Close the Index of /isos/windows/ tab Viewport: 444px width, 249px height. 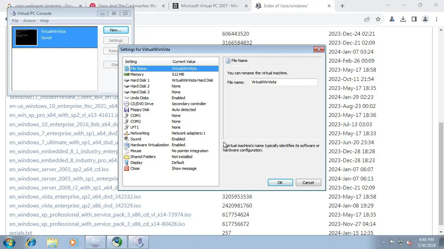click(x=328, y=6)
